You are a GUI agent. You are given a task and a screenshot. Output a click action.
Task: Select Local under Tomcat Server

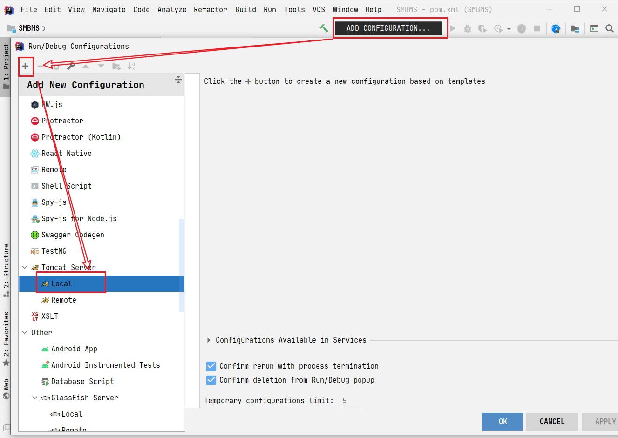pyautogui.click(x=102, y=284)
